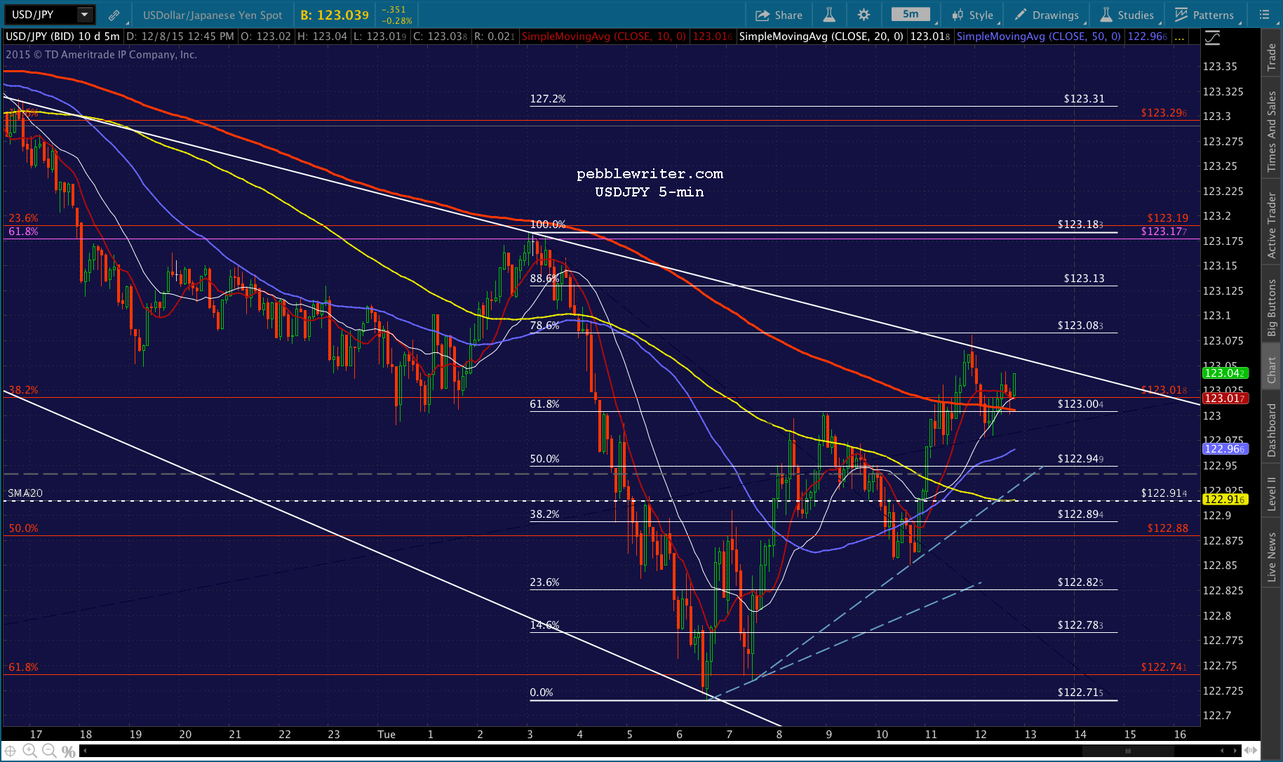Open the Share menu
The height and width of the screenshot is (762, 1283).
coord(779,15)
